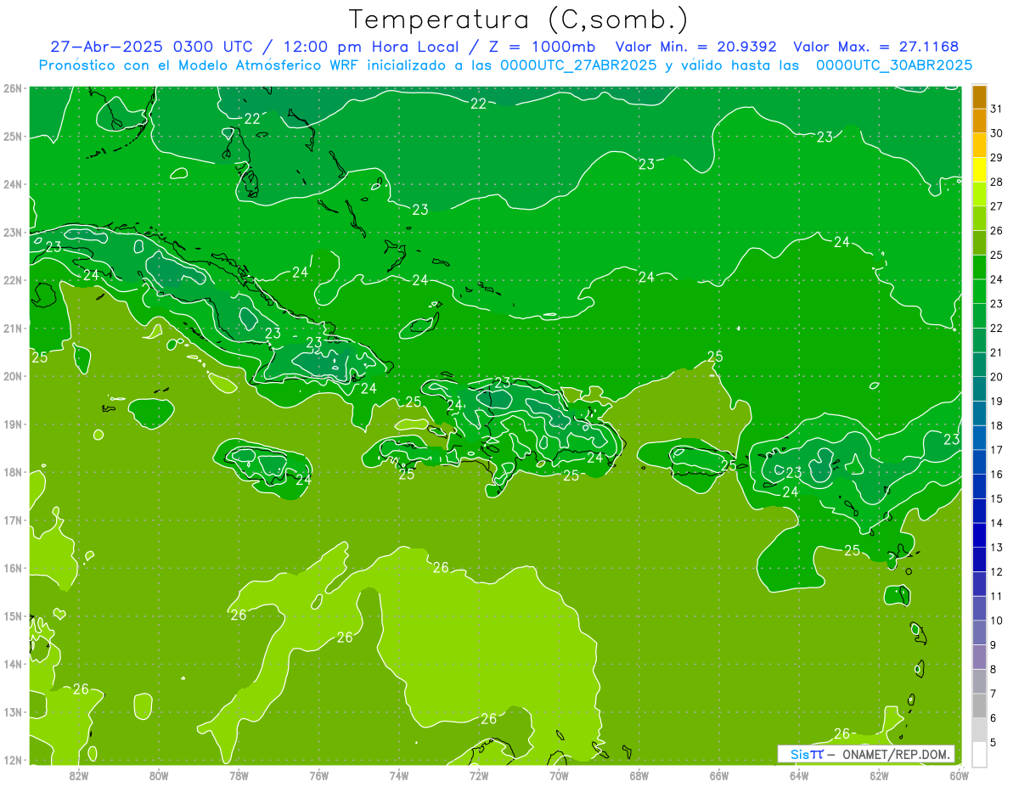Click the '0000UTC_30ABR2025' valid-until time

pos(893,65)
